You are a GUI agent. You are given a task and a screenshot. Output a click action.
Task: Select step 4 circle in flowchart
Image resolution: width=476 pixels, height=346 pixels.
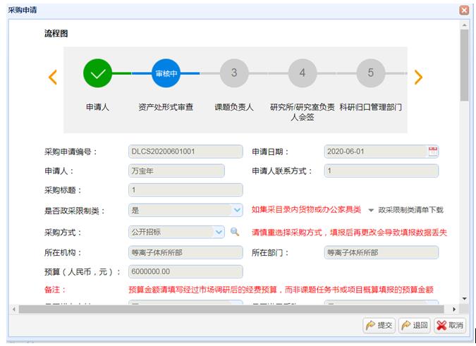tap(303, 73)
